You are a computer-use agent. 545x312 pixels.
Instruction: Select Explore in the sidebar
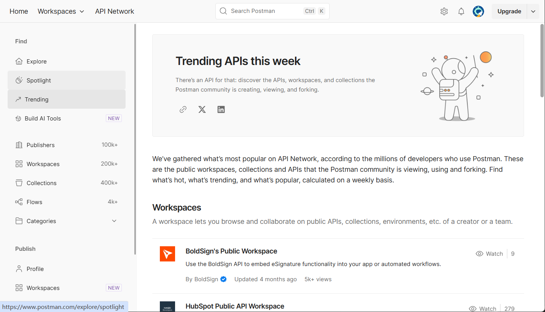[x=67, y=61]
